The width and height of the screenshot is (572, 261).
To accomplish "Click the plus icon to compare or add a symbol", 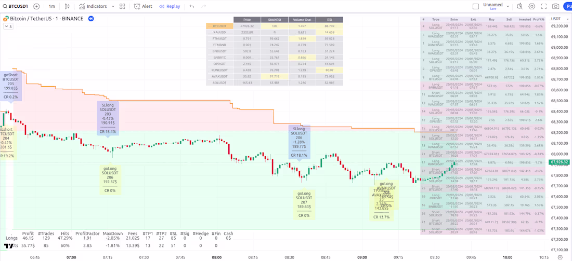I will [x=36, y=6].
